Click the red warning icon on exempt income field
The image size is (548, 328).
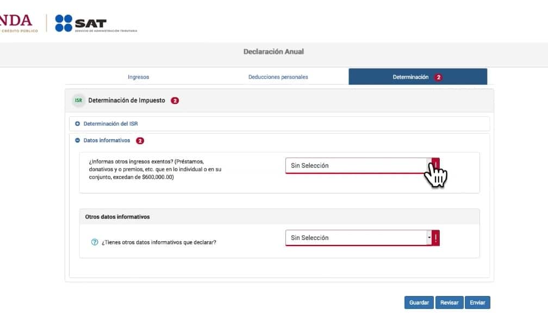click(x=436, y=165)
